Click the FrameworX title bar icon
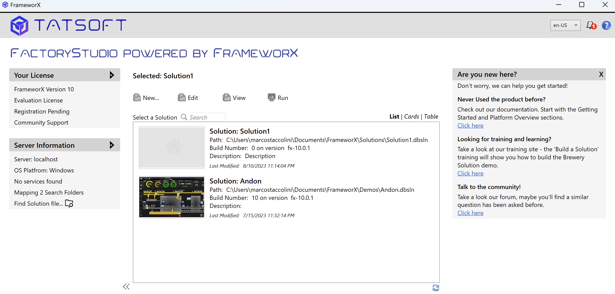 5,5
